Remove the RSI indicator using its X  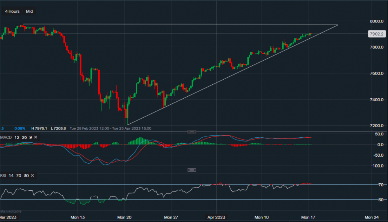point(33,176)
